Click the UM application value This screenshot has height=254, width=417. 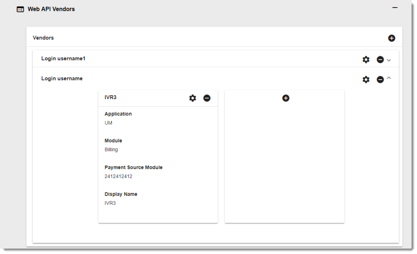(x=108, y=123)
